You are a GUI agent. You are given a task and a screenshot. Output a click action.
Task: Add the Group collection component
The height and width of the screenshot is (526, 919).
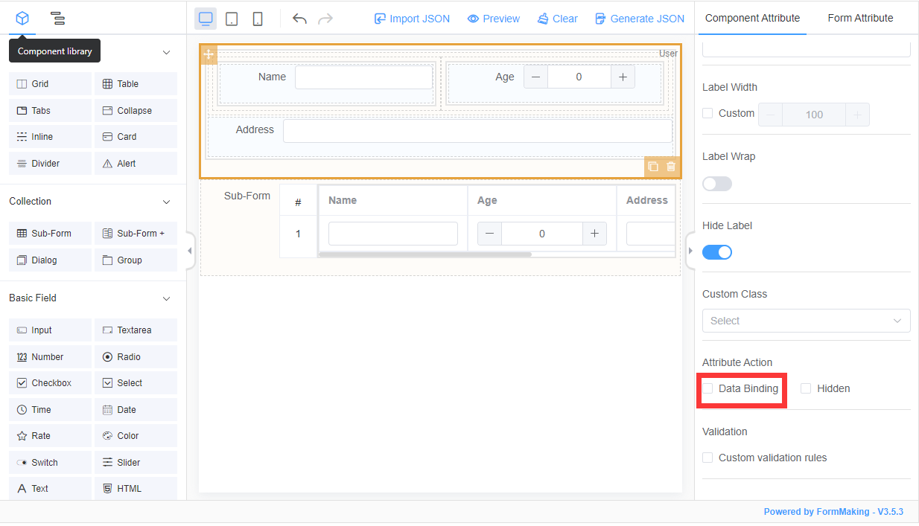[x=136, y=260]
